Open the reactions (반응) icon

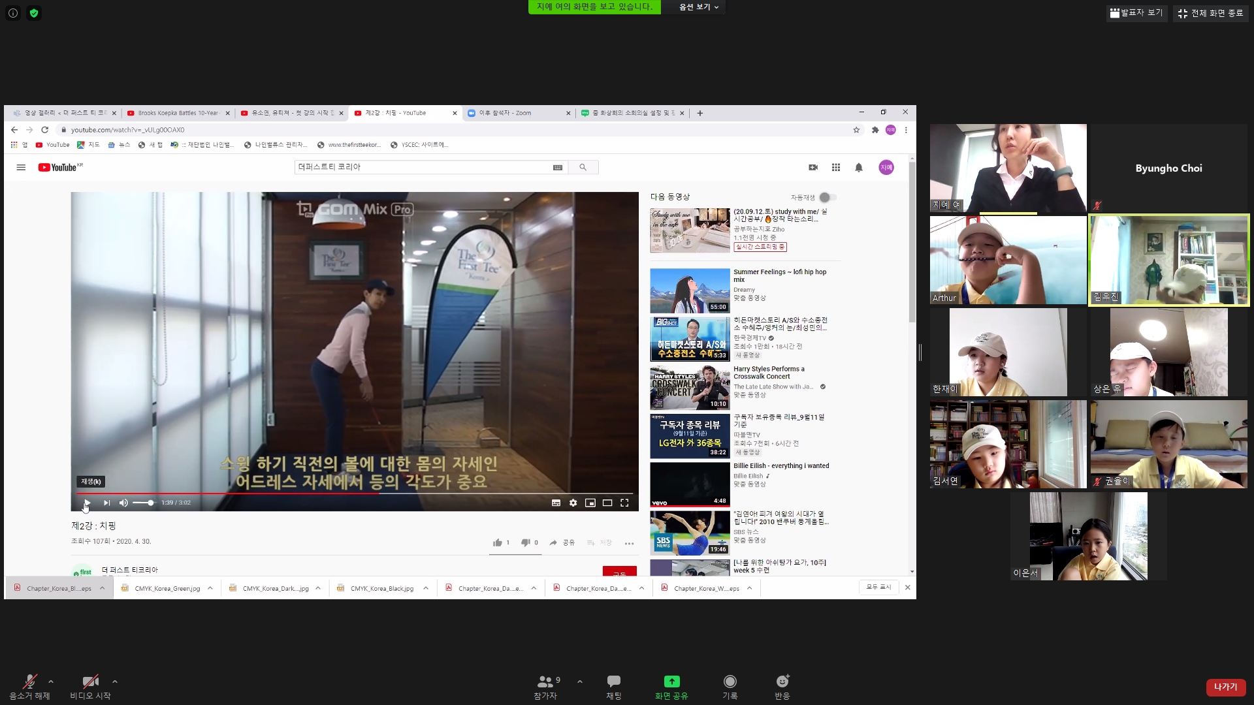pyautogui.click(x=782, y=682)
